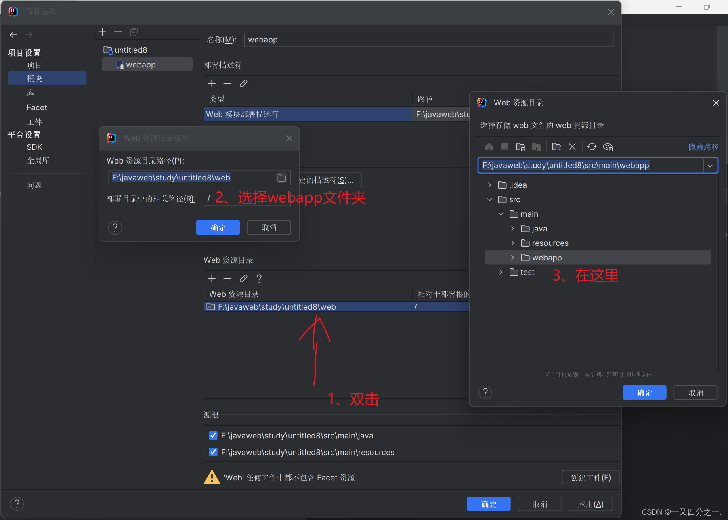Confirm with 确定 in Web resource path dialog
This screenshot has height=520, width=728.
click(218, 228)
